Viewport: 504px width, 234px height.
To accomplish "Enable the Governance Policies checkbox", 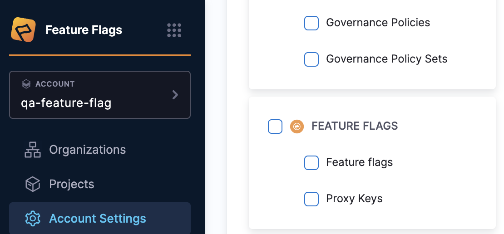I will coord(311,23).
